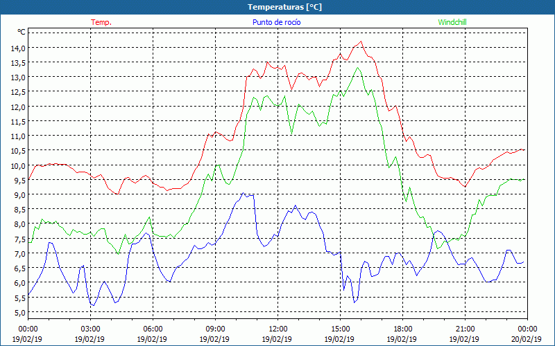Select the green 'Windchill' legend label

click(x=452, y=22)
